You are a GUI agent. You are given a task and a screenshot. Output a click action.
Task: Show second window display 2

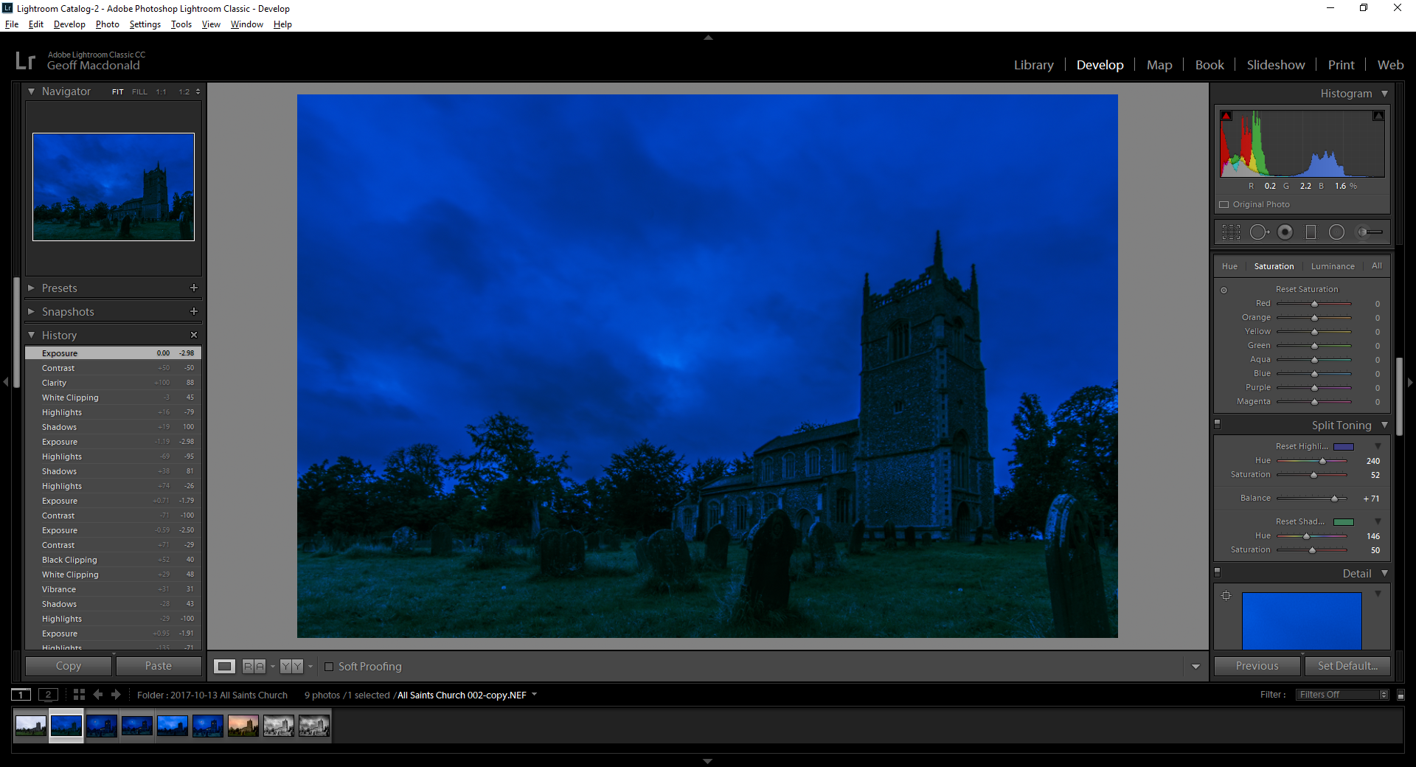click(48, 695)
